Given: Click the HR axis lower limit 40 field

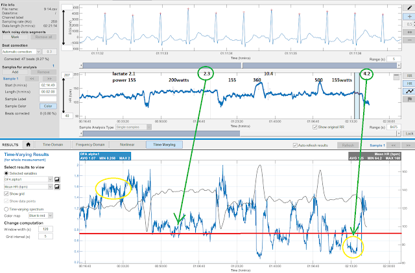Looking at the screenshot, I should pyautogui.click(x=67, y=116).
